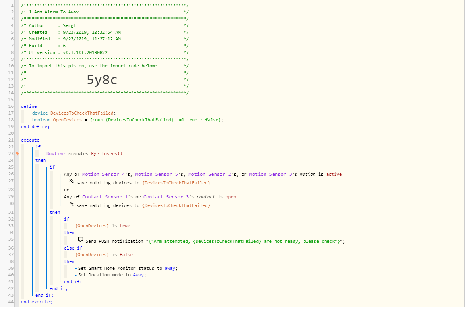Click the 'define' keyword on line 16
Viewport: 468px width, 309px height.
29,106
